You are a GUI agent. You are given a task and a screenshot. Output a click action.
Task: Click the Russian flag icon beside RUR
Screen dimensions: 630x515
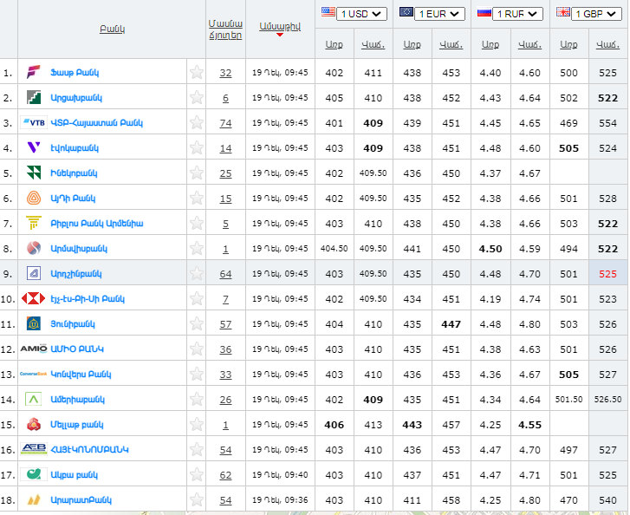pos(484,13)
